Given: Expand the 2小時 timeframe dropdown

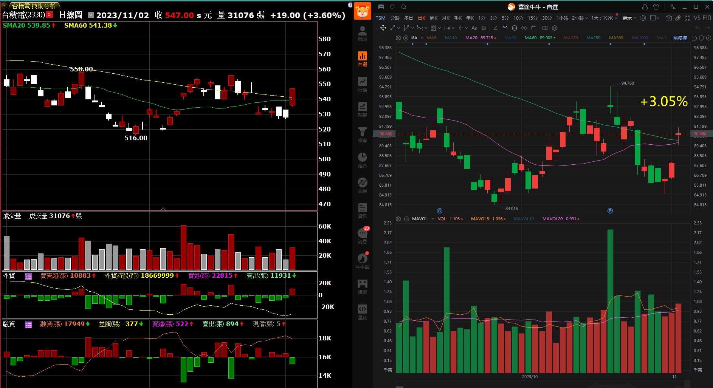Looking at the screenshot, I should (x=580, y=18).
